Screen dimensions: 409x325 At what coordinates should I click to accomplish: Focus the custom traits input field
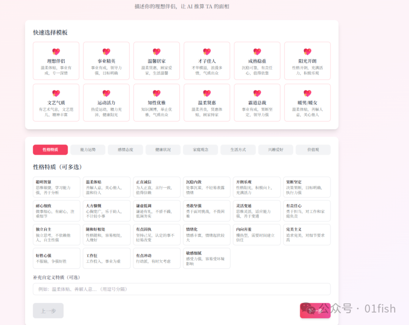(181, 289)
